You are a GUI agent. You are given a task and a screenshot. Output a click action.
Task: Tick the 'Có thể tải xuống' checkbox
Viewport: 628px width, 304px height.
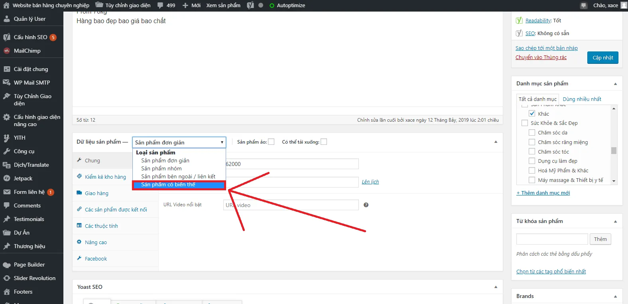pyautogui.click(x=324, y=142)
